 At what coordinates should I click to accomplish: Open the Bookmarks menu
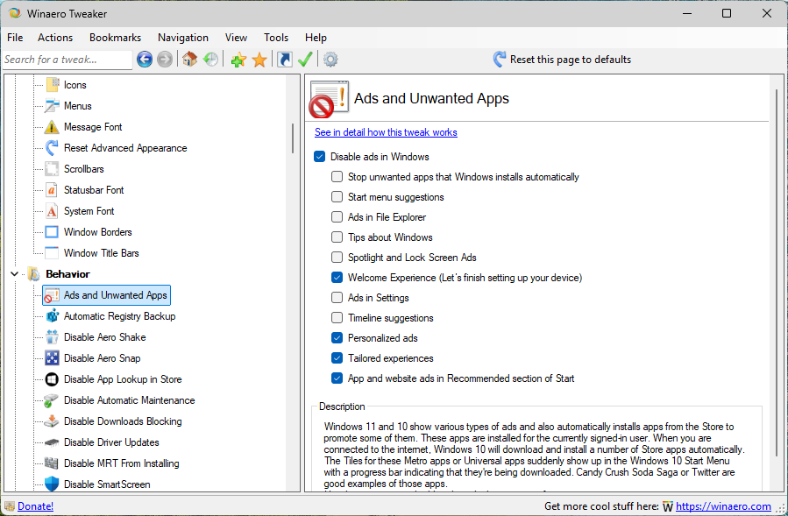115,38
